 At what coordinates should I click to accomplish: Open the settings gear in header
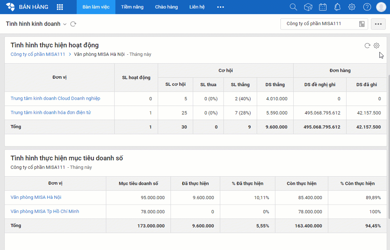click(x=352, y=7)
